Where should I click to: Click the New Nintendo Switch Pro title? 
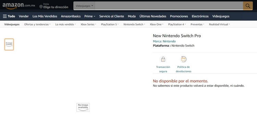coord(177,36)
